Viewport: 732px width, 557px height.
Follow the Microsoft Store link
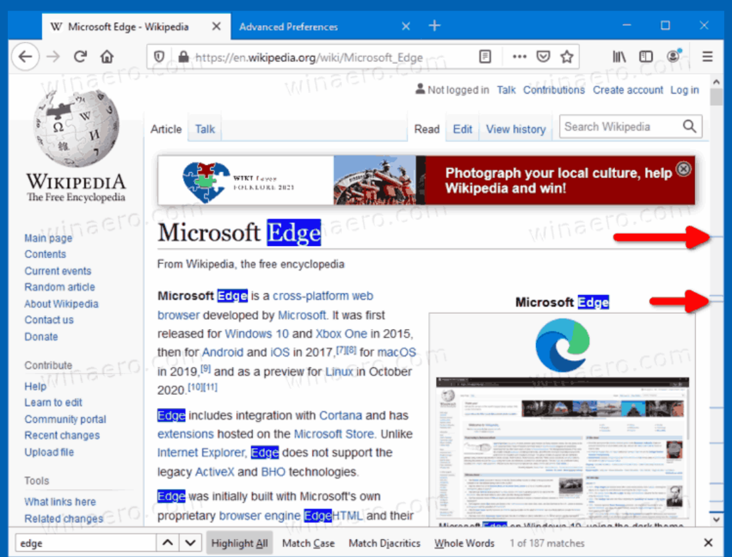(333, 434)
